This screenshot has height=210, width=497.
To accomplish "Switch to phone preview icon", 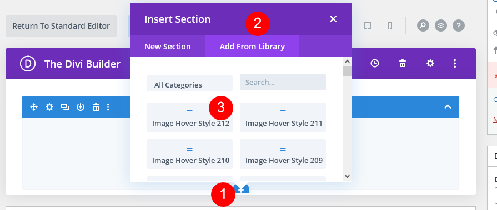I will click(x=390, y=25).
